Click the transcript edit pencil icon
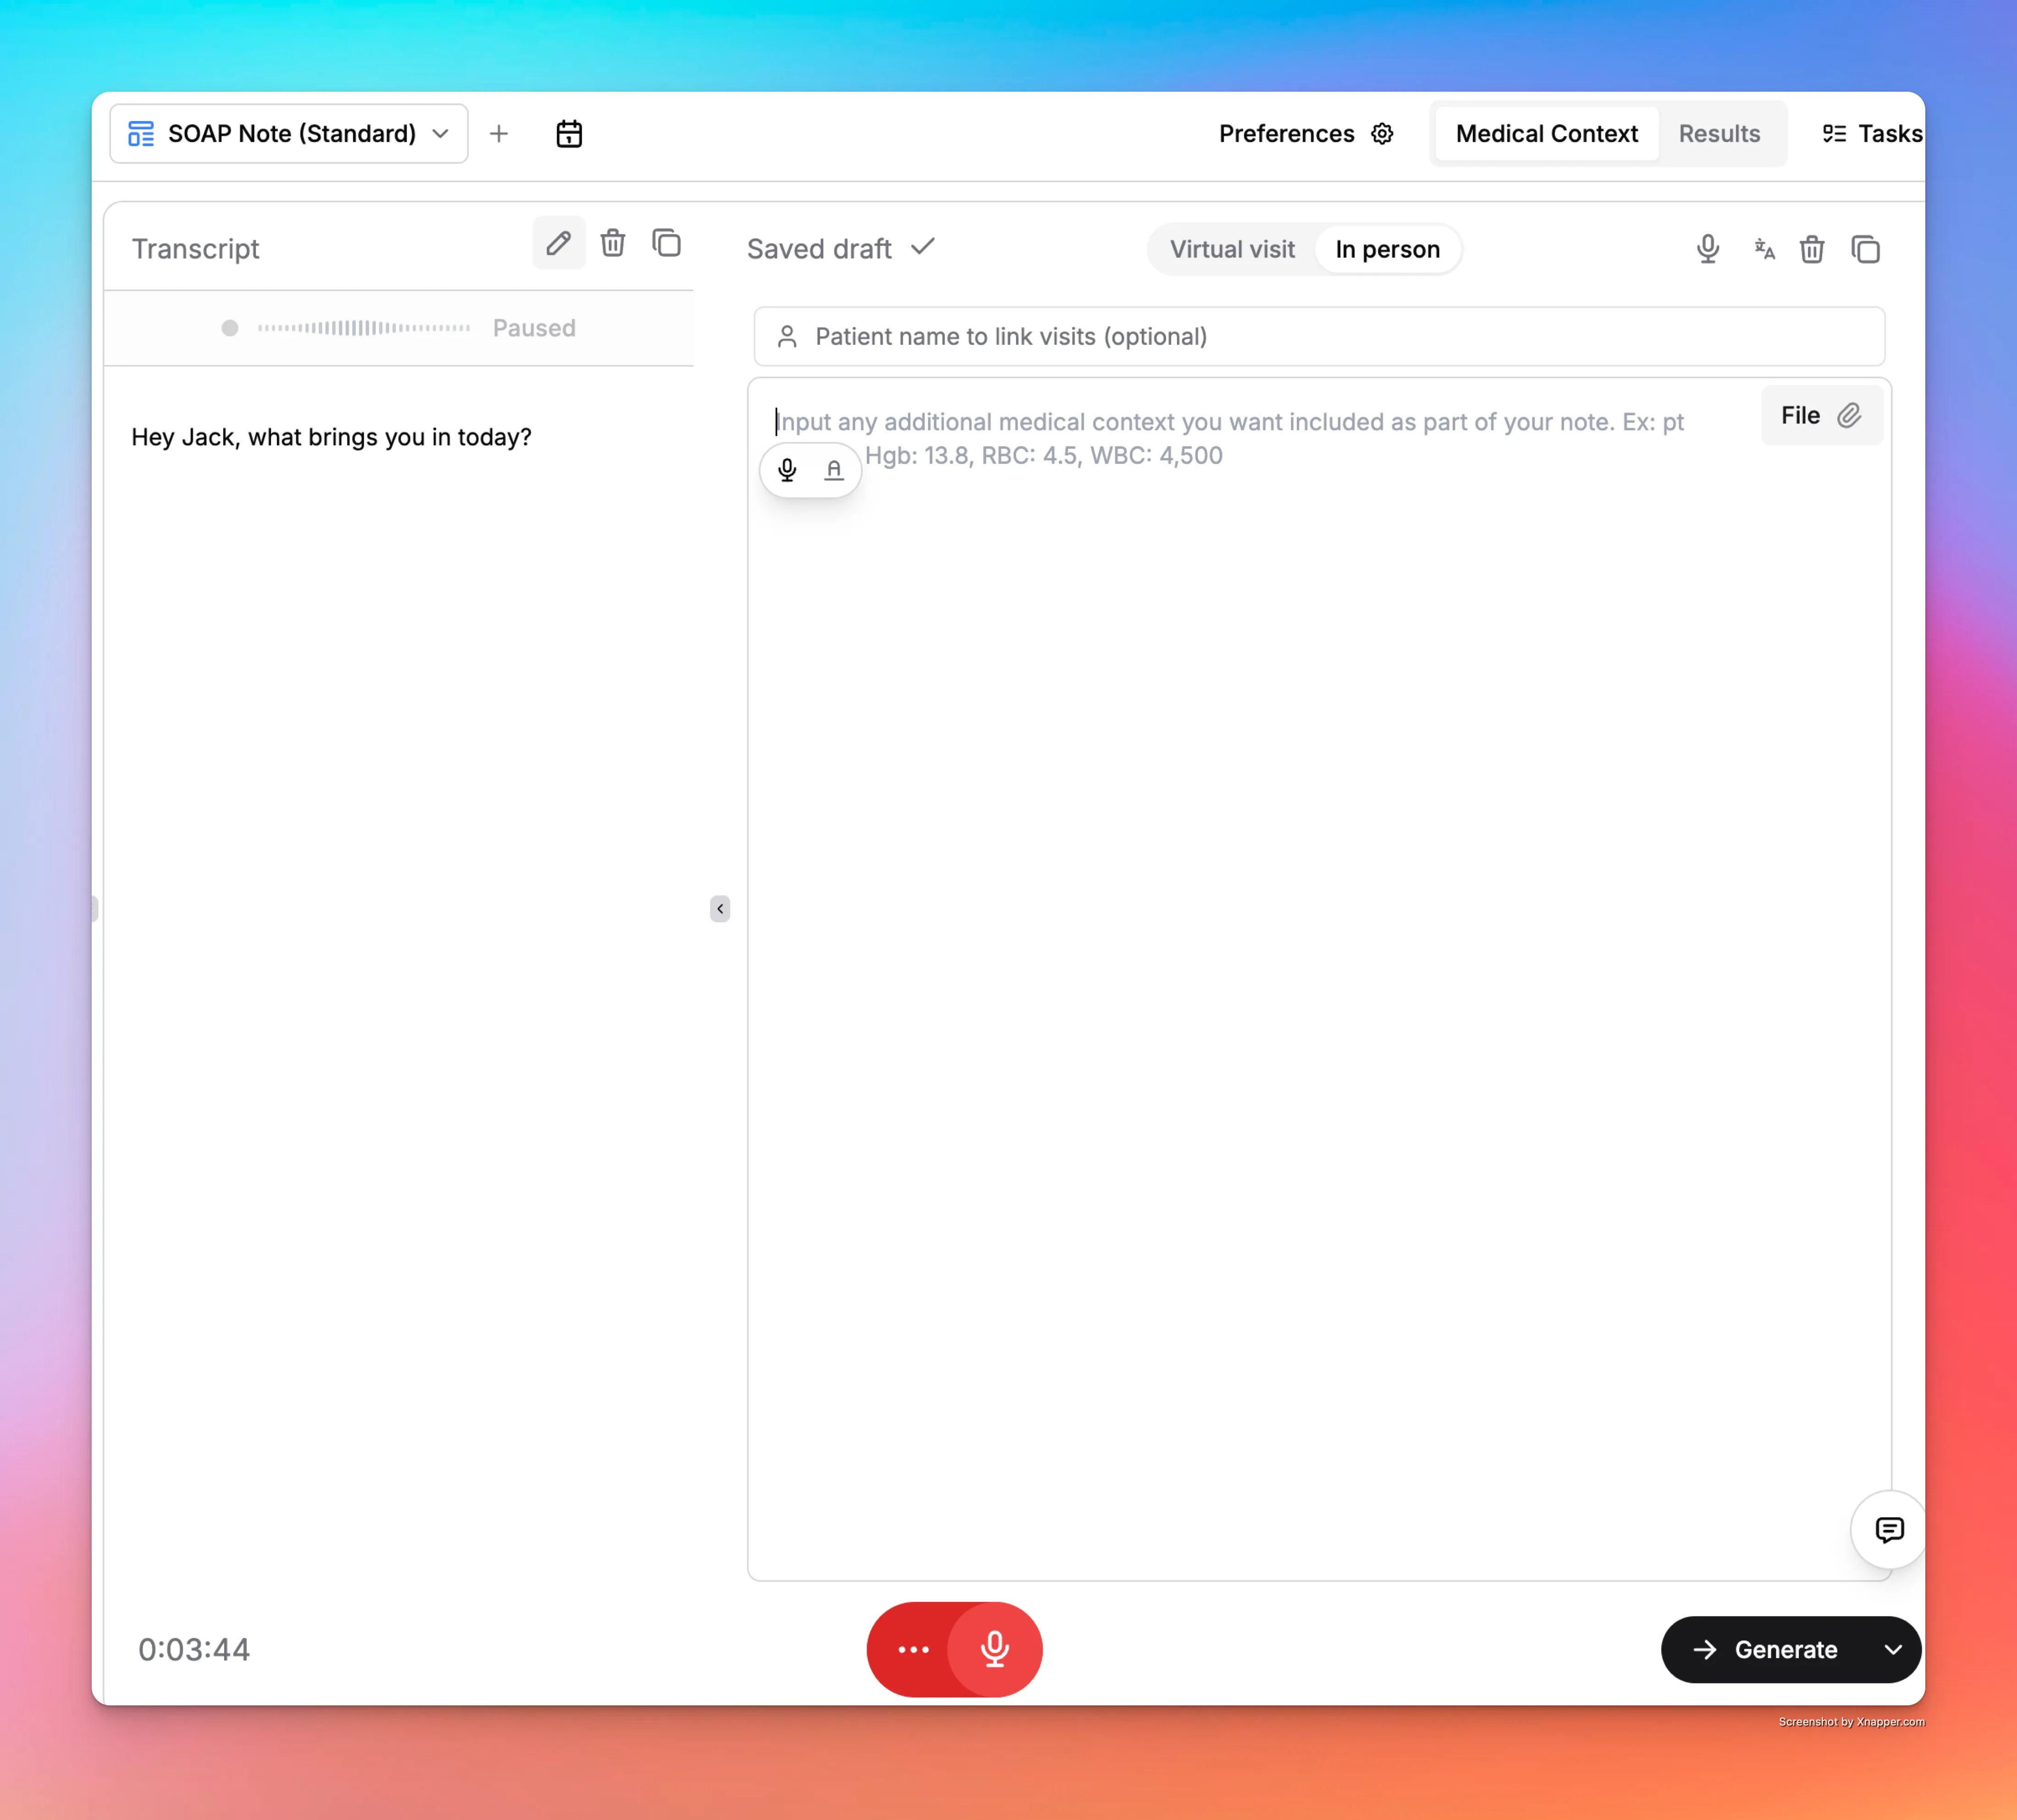This screenshot has width=2017, height=1820. (x=558, y=243)
